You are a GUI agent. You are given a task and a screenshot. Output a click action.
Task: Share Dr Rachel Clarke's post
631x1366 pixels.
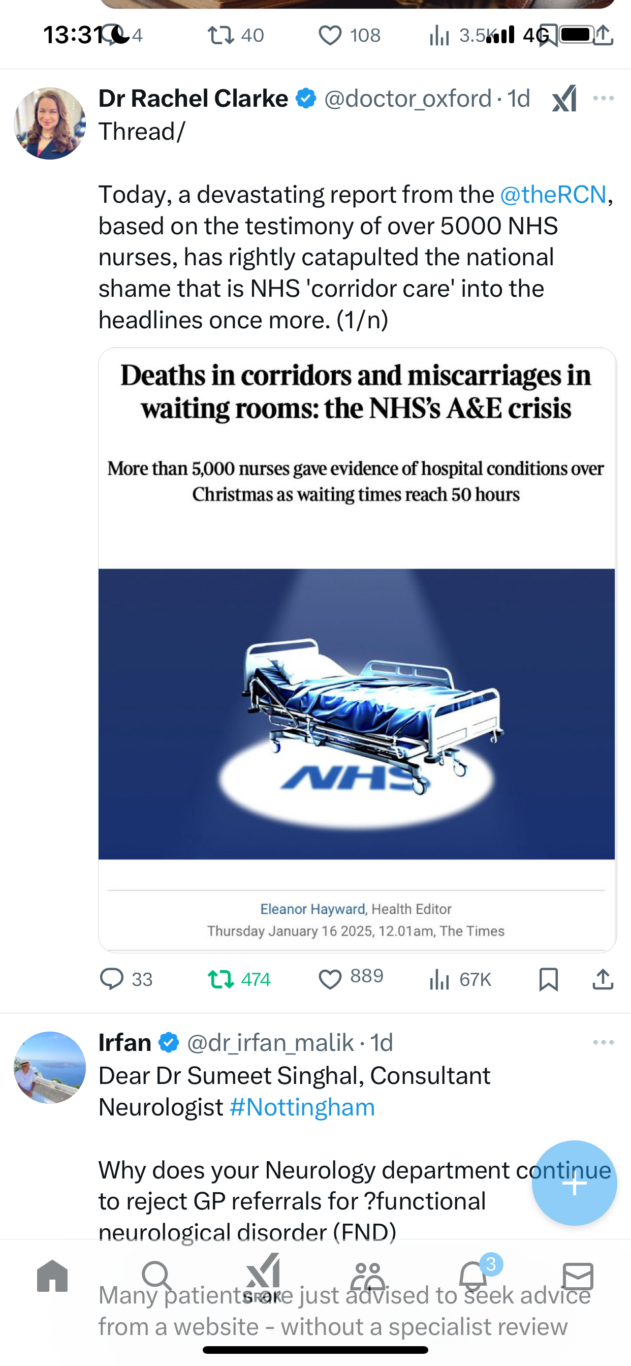point(603,979)
